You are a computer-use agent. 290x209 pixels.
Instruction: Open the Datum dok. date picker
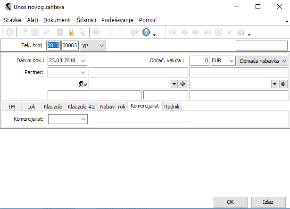(83, 61)
